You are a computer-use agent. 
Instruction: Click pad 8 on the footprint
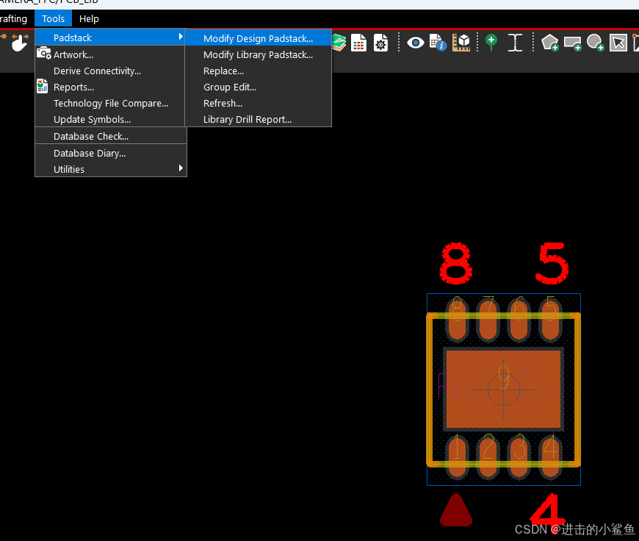(457, 320)
